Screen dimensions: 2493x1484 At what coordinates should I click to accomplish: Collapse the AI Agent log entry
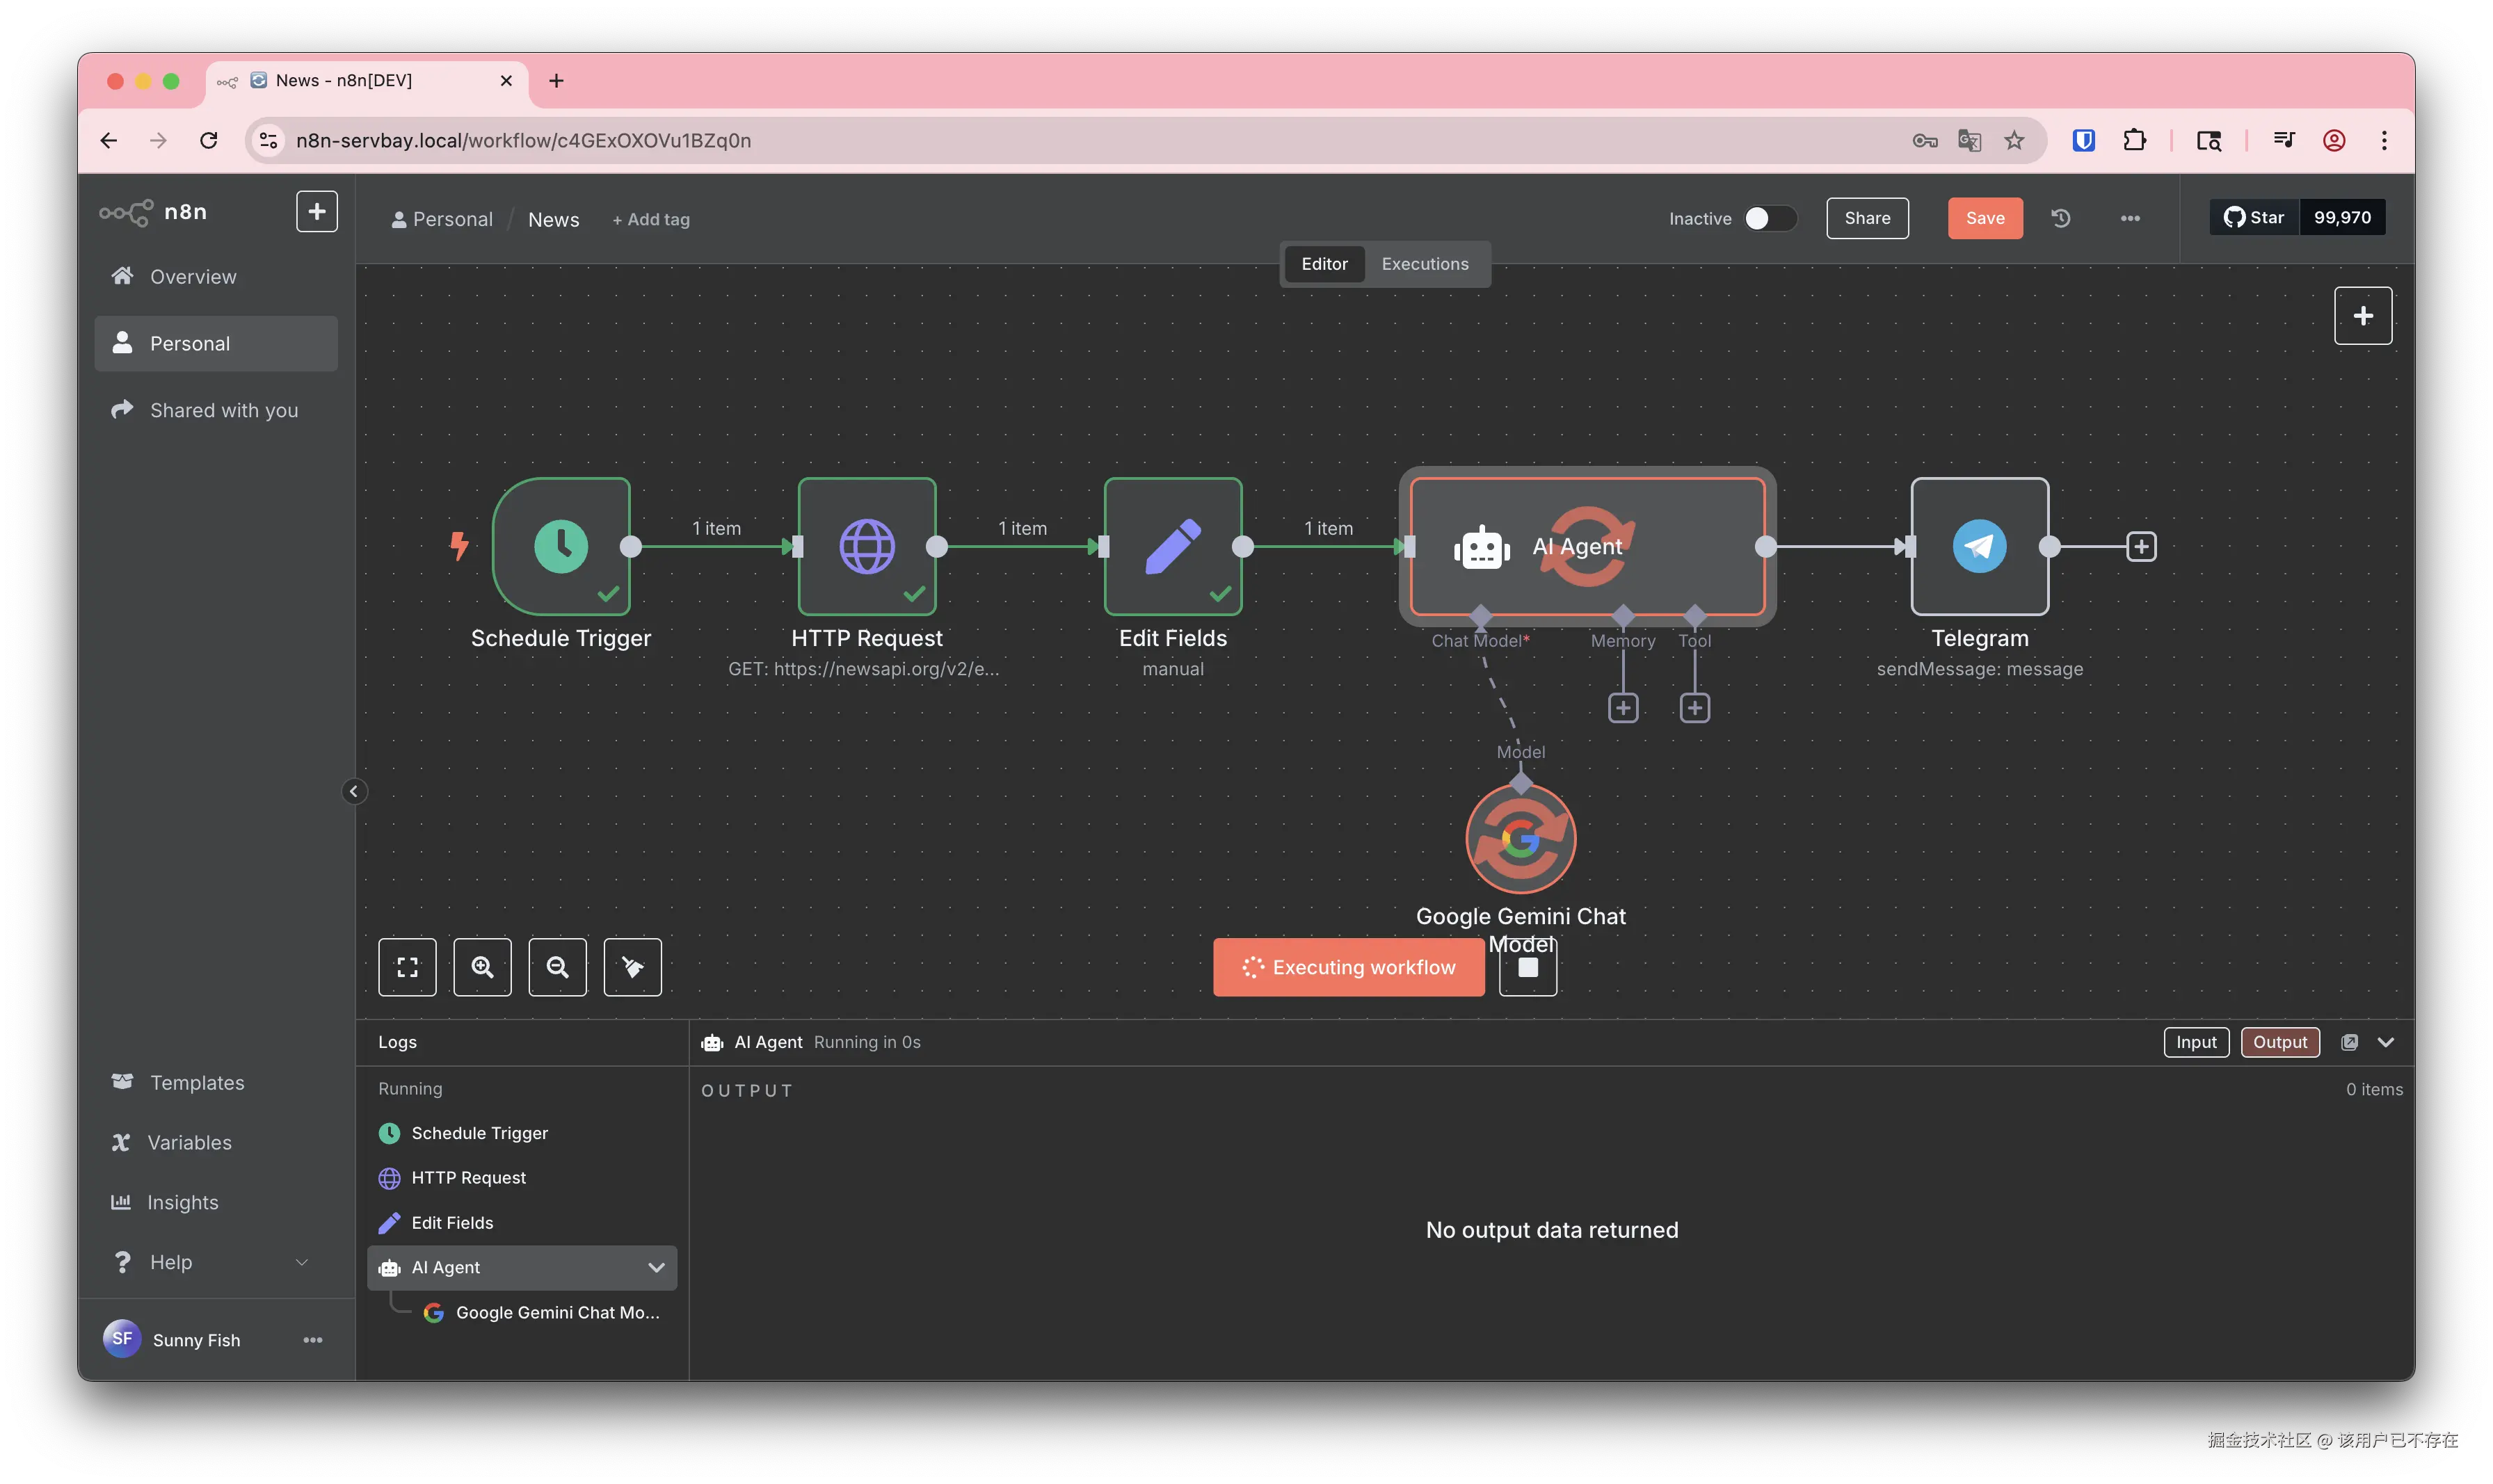pos(656,1267)
